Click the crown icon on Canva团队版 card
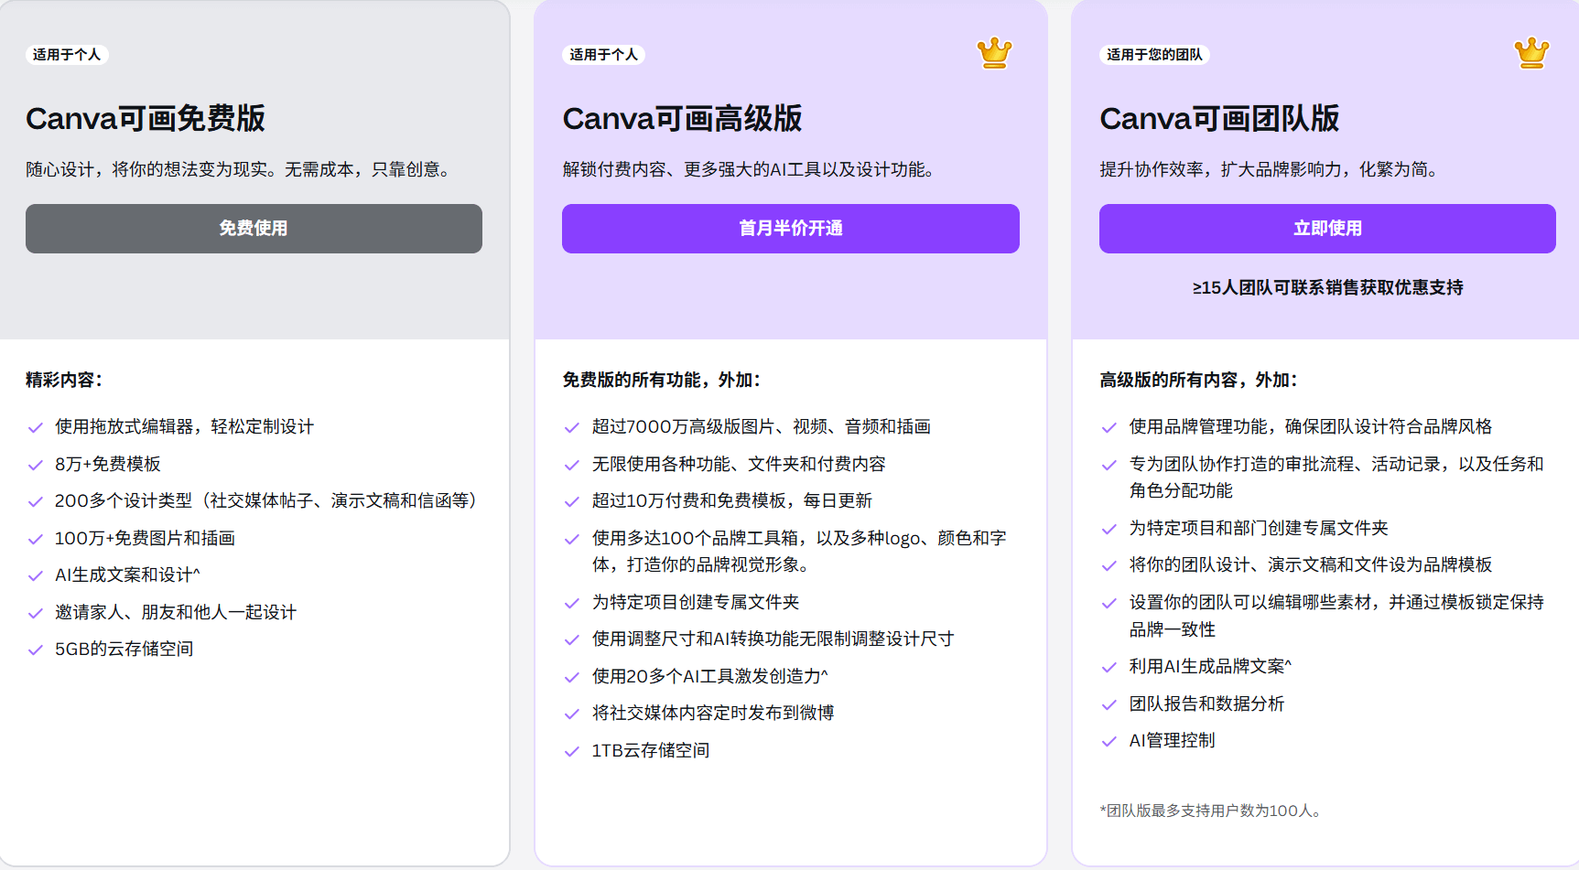 (1530, 53)
